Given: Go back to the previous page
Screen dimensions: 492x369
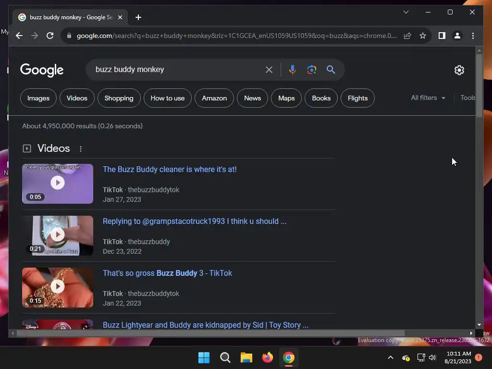Looking at the screenshot, I should (x=19, y=36).
